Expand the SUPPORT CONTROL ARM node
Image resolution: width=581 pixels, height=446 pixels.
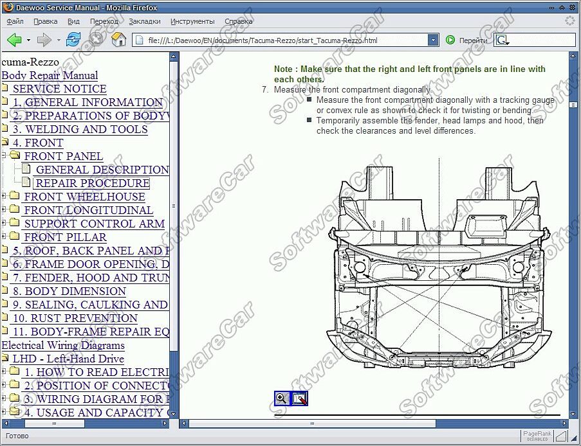pyautogui.click(x=5, y=224)
